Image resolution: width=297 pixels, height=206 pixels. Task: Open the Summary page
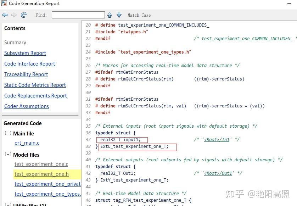click(x=15, y=42)
